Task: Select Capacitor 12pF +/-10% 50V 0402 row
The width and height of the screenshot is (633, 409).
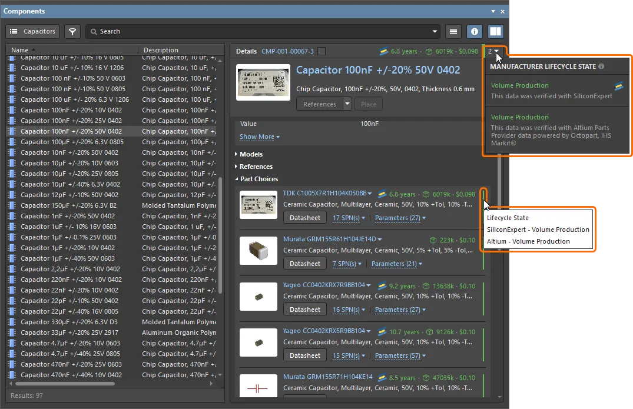Action: pyautogui.click(x=69, y=195)
